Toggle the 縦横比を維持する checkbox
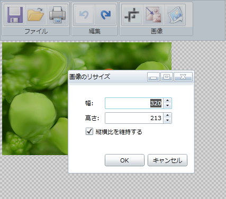 (89, 131)
